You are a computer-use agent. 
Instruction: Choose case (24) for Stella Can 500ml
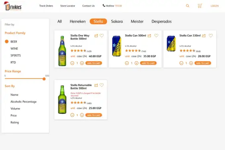[136, 56]
